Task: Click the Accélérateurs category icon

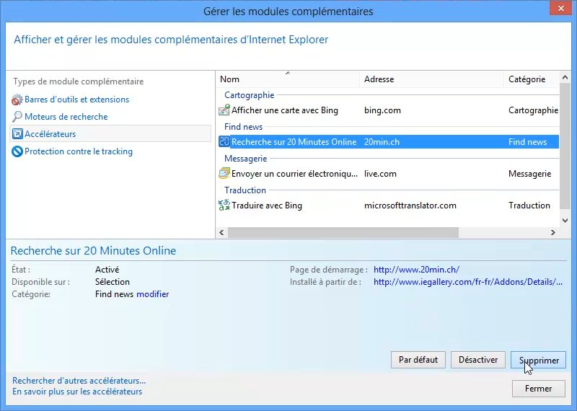Action: click(17, 134)
